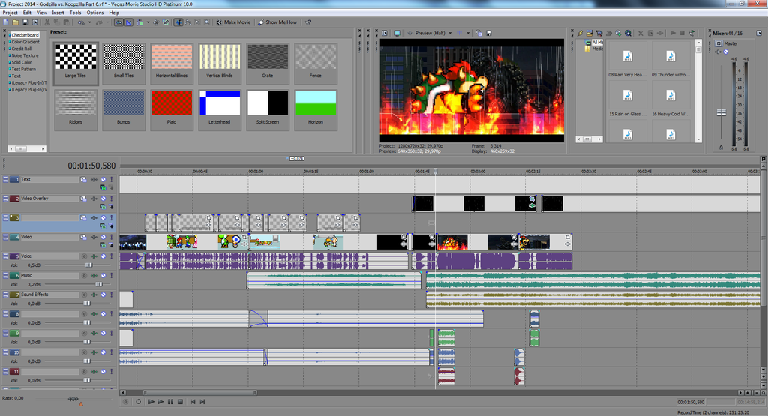Viewport: 768px width, 416px height.
Task: Toggle the Enable Snapping toolbar icon
Action: tap(119, 22)
